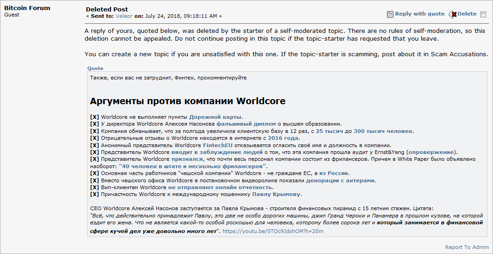The image size is (493, 254).
Task: Tick the message selection checkbox
Action: coord(483,14)
